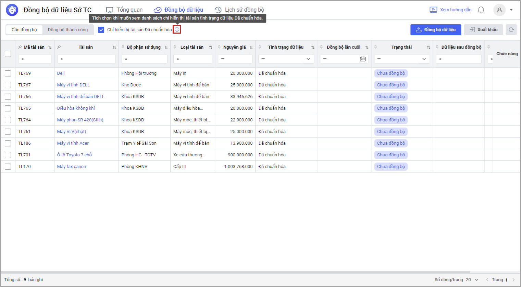Tick the select-all header checkbox
The width and height of the screenshot is (521, 287).
click(x=8, y=54)
